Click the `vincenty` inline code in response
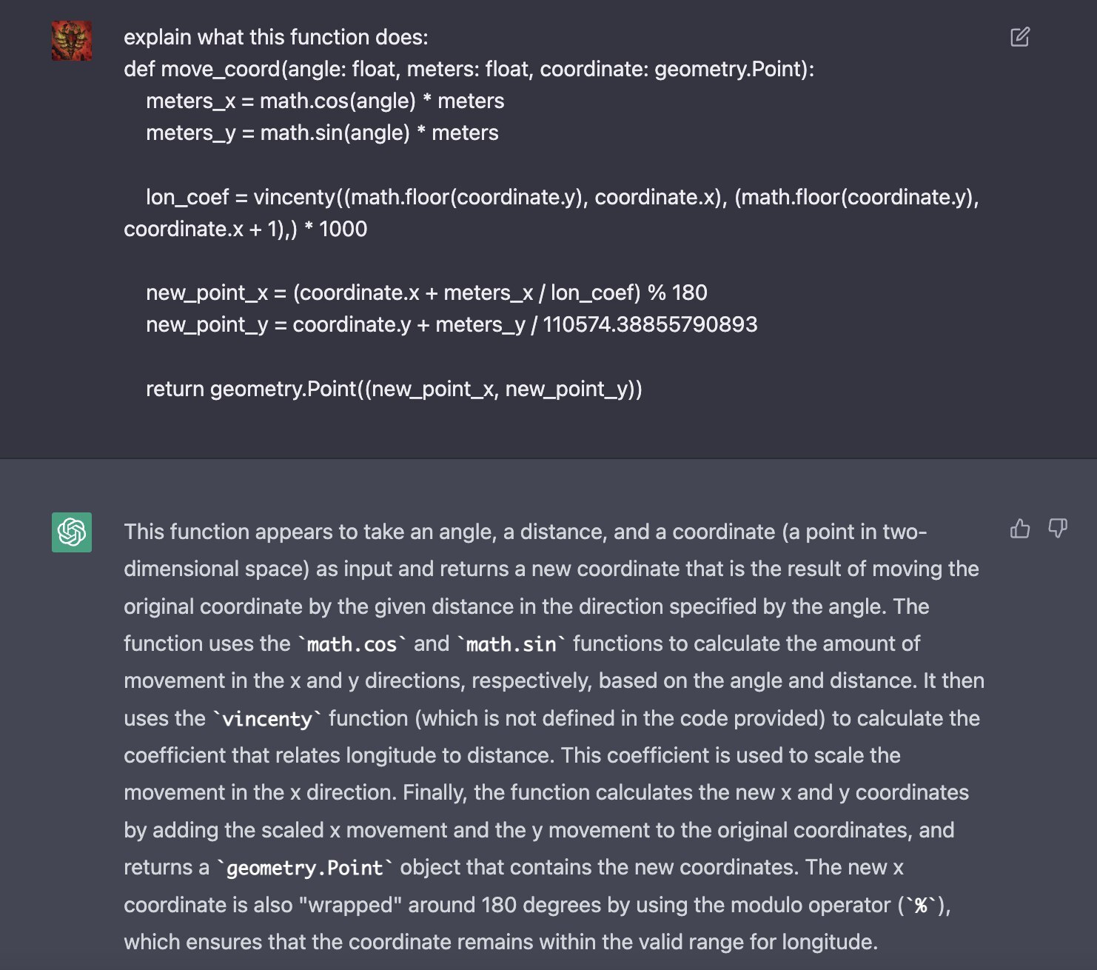Image resolution: width=1097 pixels, height=970 pixels. tap(267, 719)
